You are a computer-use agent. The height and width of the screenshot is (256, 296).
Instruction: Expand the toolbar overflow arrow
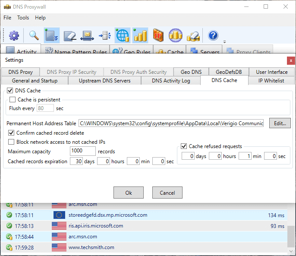point(224,42)
